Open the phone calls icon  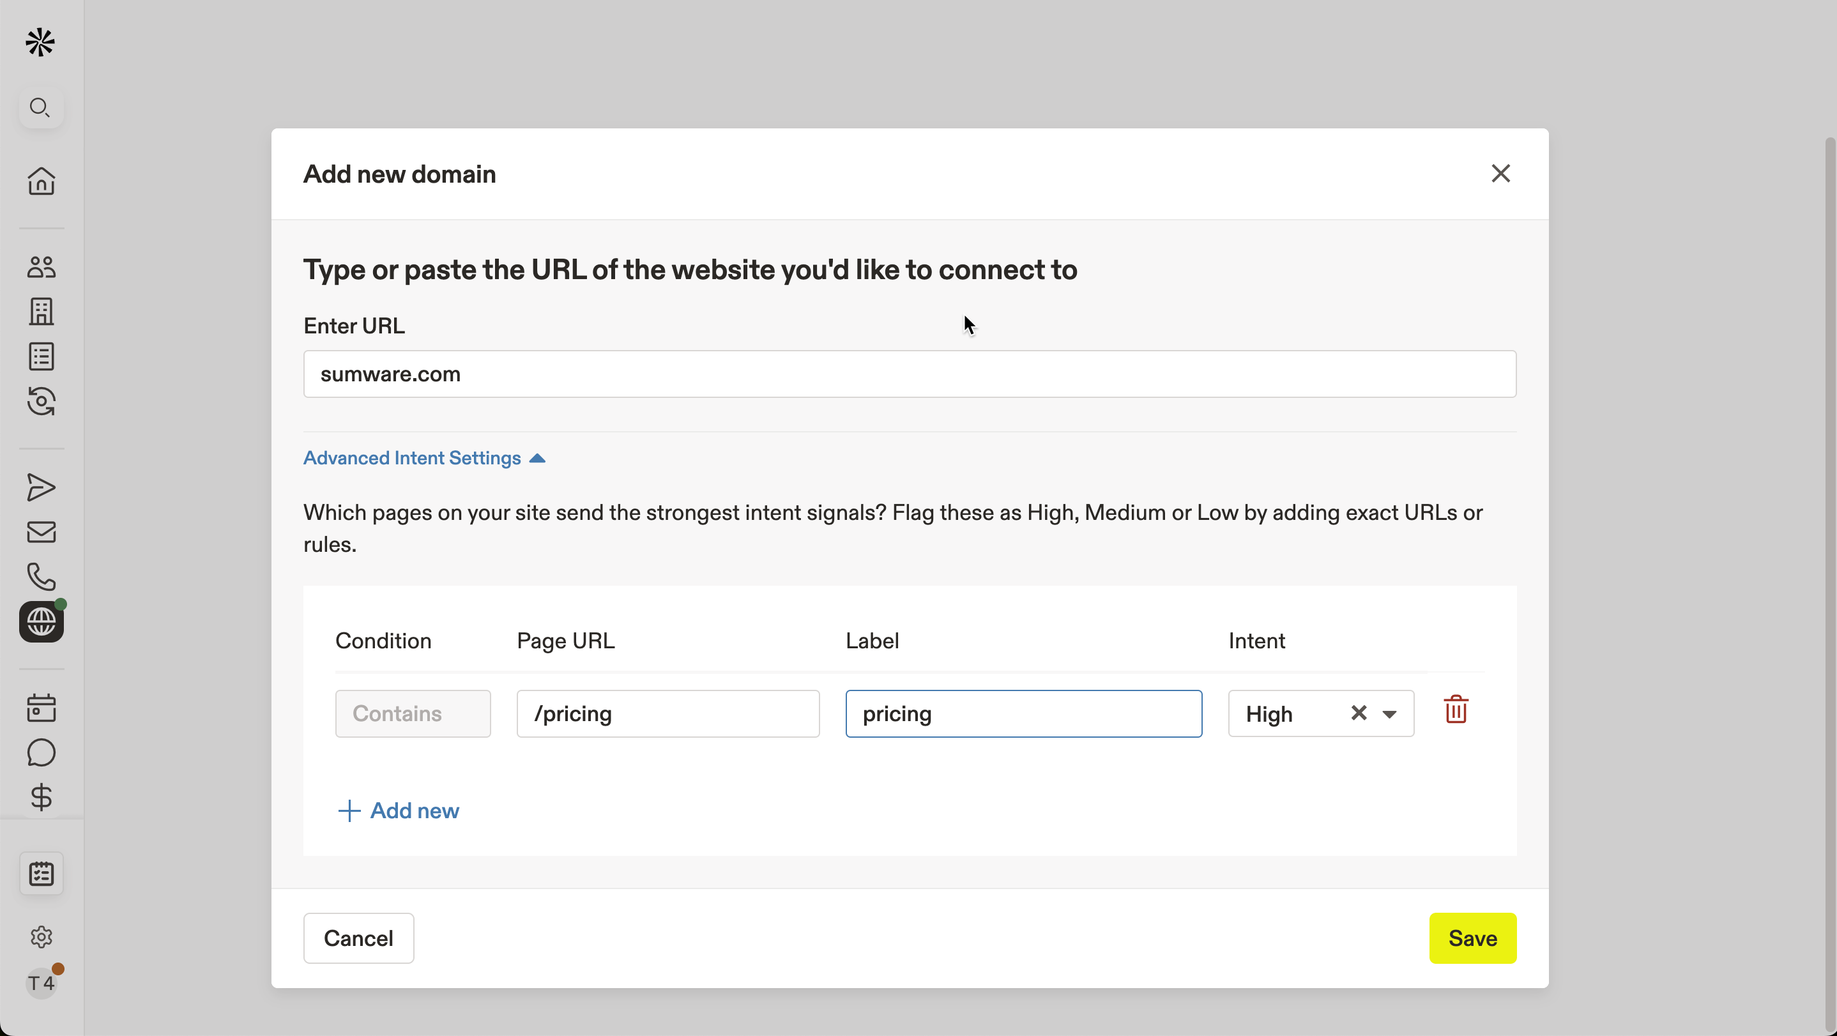42,577
